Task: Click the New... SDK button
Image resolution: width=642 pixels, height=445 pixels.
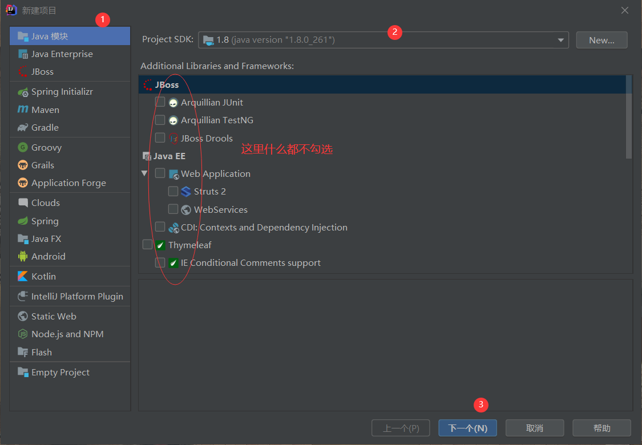Action: [601, 39]
